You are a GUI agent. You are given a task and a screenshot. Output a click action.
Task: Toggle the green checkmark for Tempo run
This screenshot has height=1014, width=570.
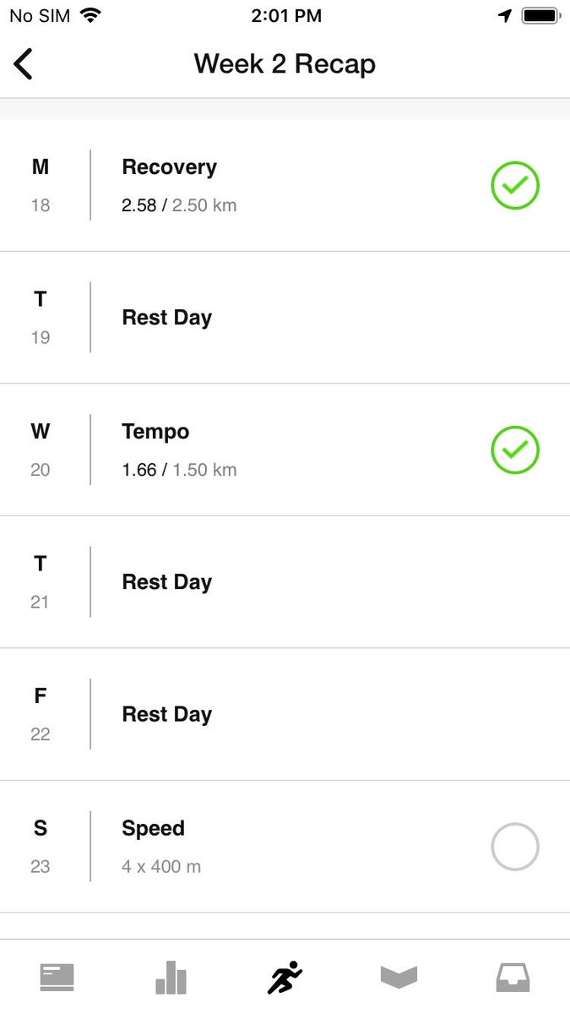tap(515, 450)
